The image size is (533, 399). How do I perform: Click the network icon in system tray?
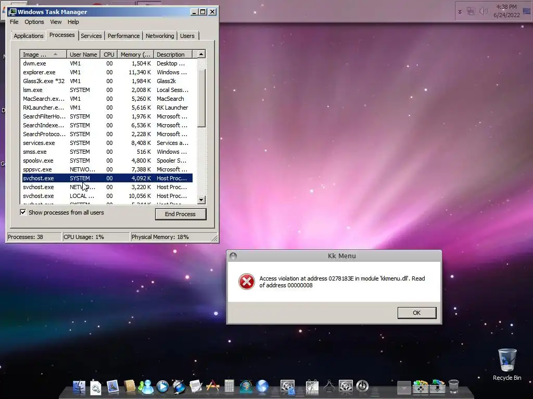[x=471, y=11]
